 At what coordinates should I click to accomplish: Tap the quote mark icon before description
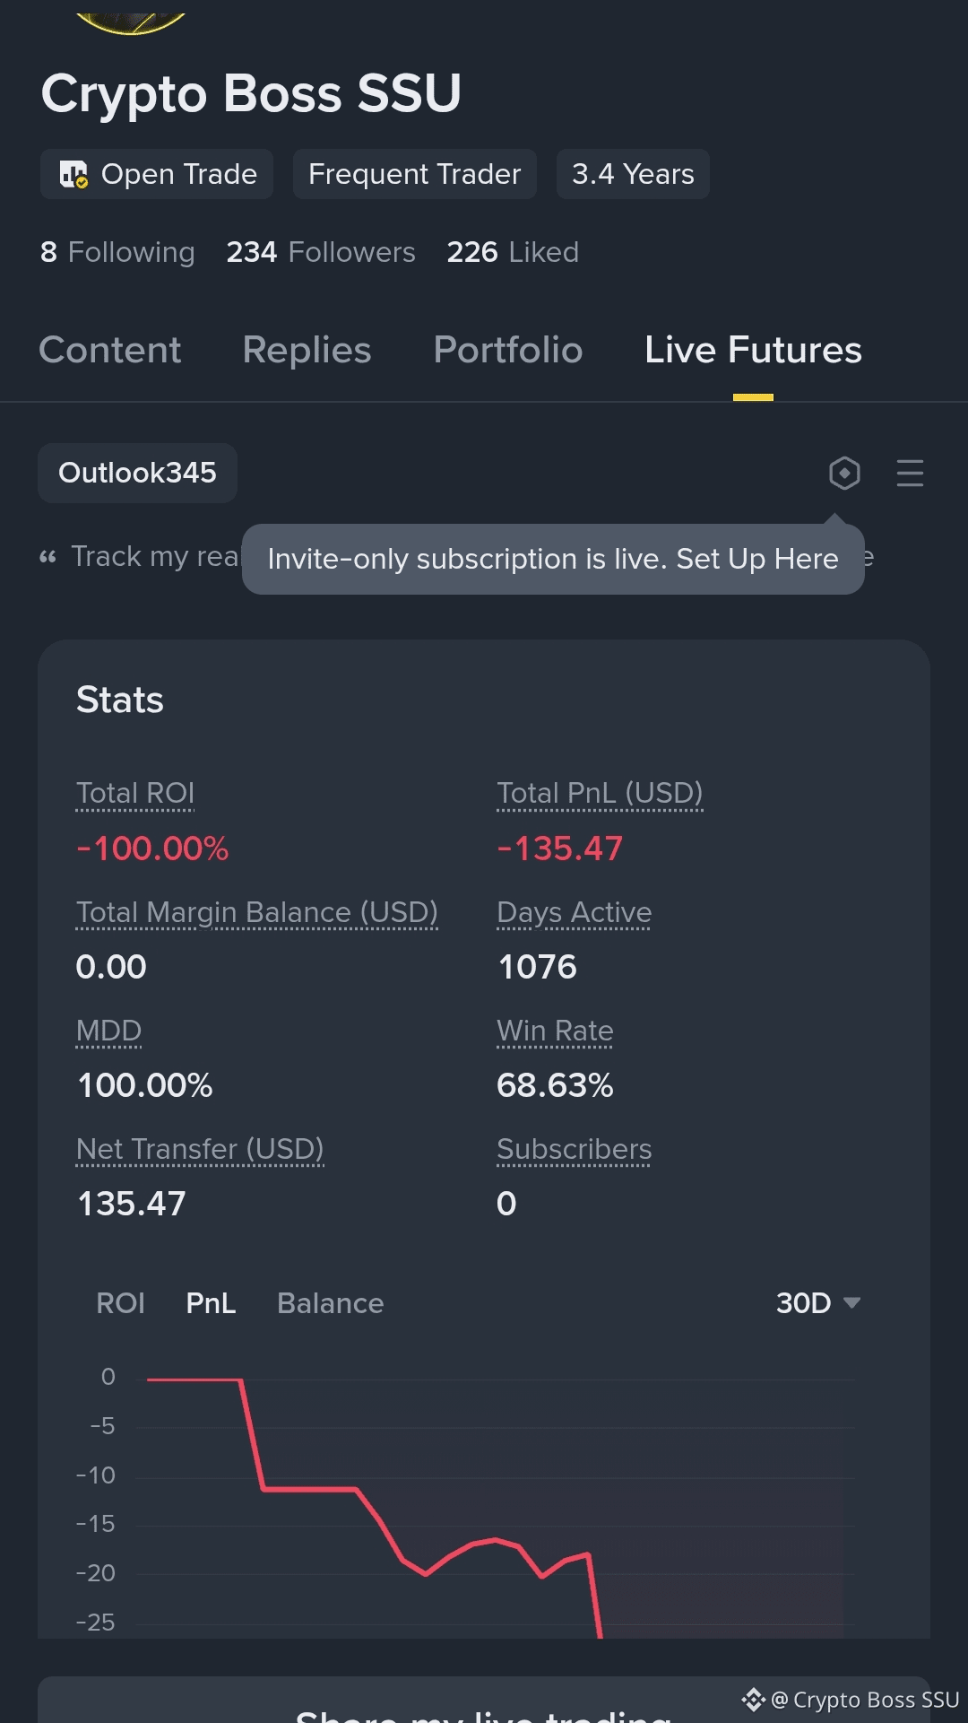pyautogui.click(x=48, y=557)
